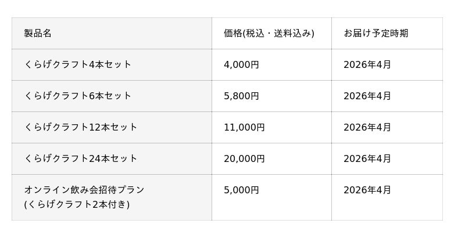Viewport: 465px width, 238px height.
Task: Click the 5,800円 price cell
Action: point(241,96)
